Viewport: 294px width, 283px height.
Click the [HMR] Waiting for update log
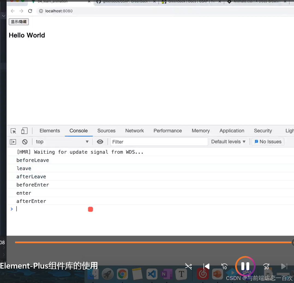80,152
